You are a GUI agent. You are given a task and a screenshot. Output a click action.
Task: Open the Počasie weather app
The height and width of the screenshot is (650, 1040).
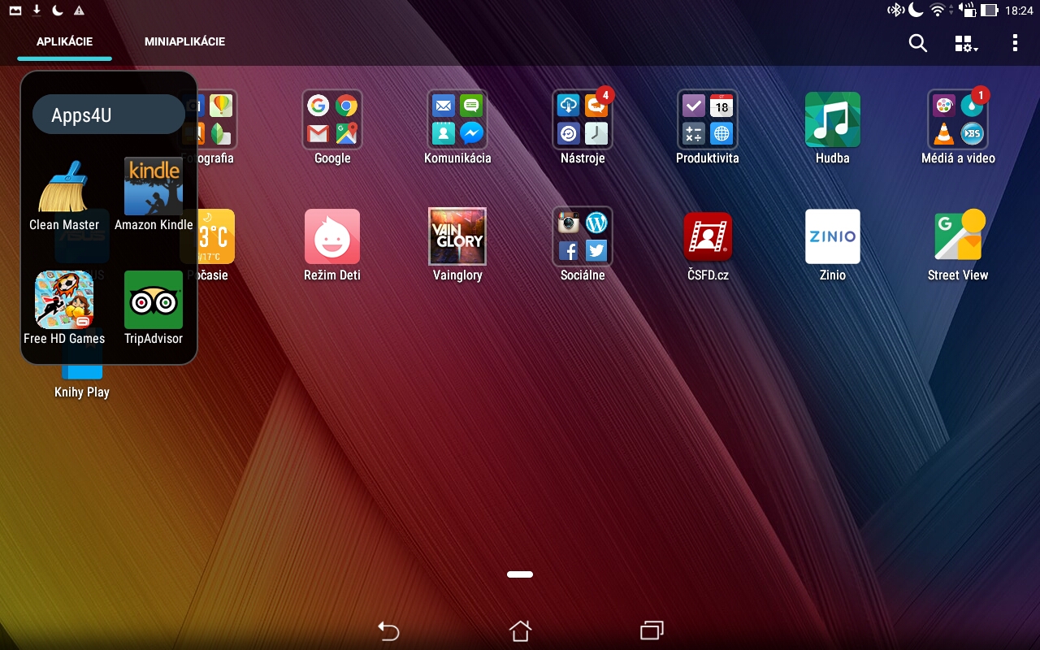(x=215, y=236)
